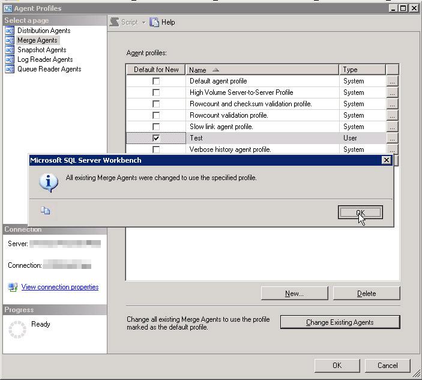Screen dimensions: 422x380
Task: Click the Merge Agents page icon
Action: click(10, 40)
